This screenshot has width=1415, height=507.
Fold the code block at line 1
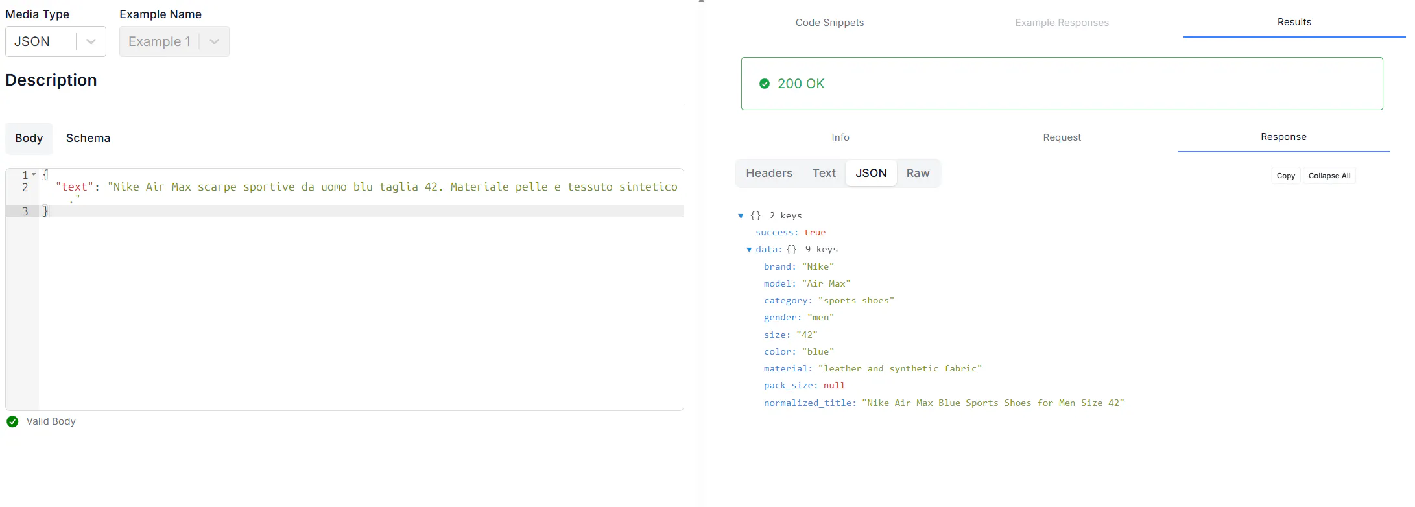[34, 174]
